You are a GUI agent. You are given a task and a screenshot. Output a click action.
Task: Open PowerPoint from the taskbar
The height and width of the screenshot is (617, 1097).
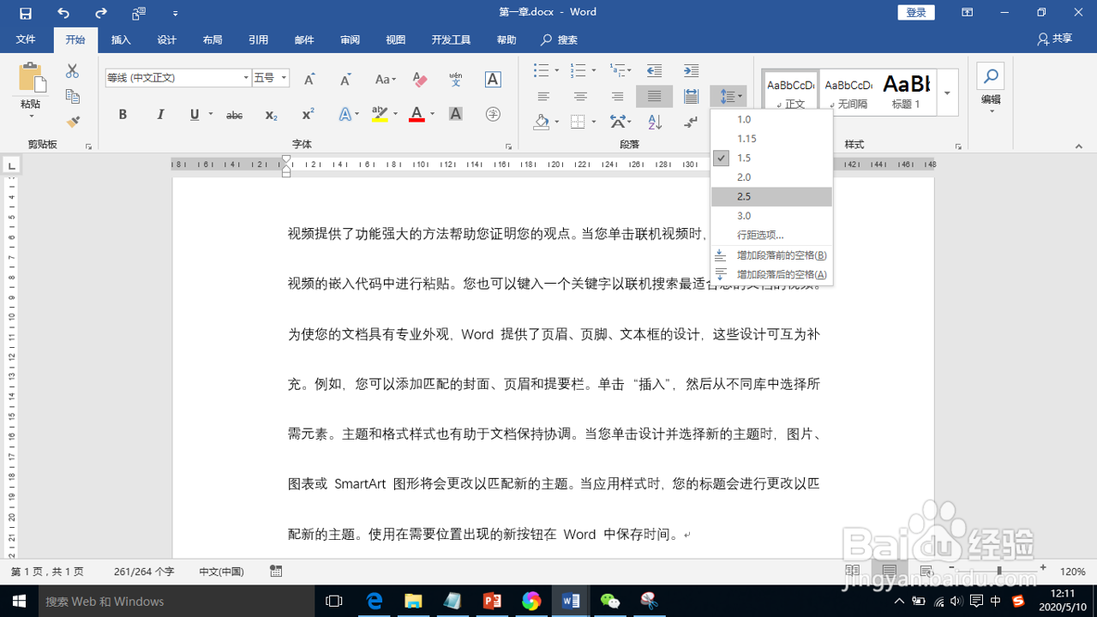[492, 601]
